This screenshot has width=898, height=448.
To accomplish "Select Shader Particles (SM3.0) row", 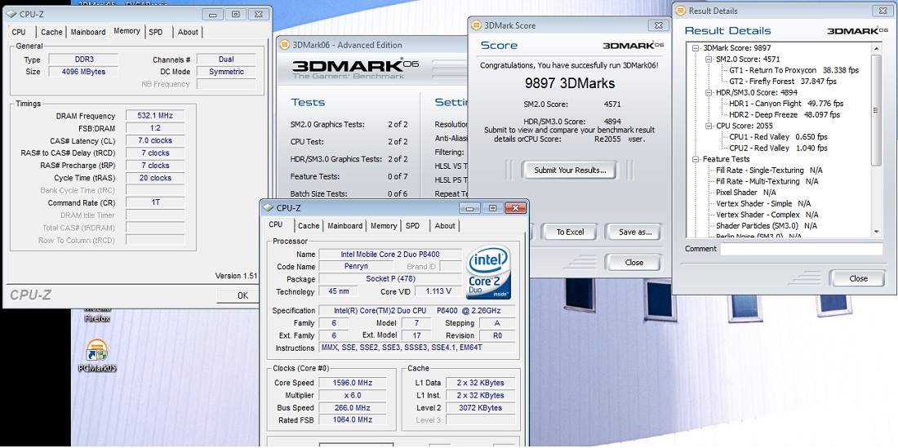I will click(x=766, y=226).
